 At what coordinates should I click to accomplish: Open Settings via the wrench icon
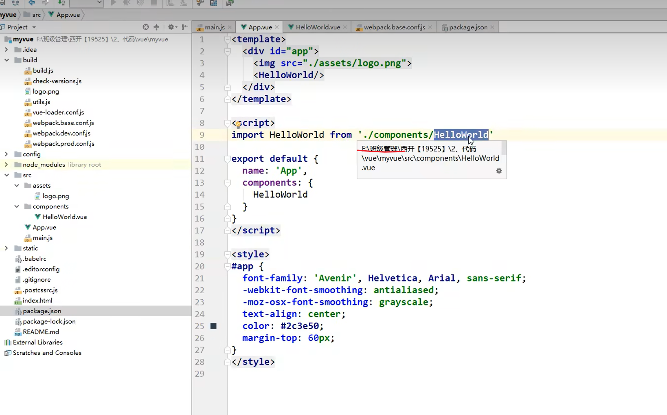click(x=200, y=3)
